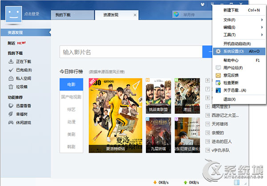Screen dimensions: 267x186
Task: Open the fifth-ranked poster beside 九层妖塔
Action: point(187,135)
